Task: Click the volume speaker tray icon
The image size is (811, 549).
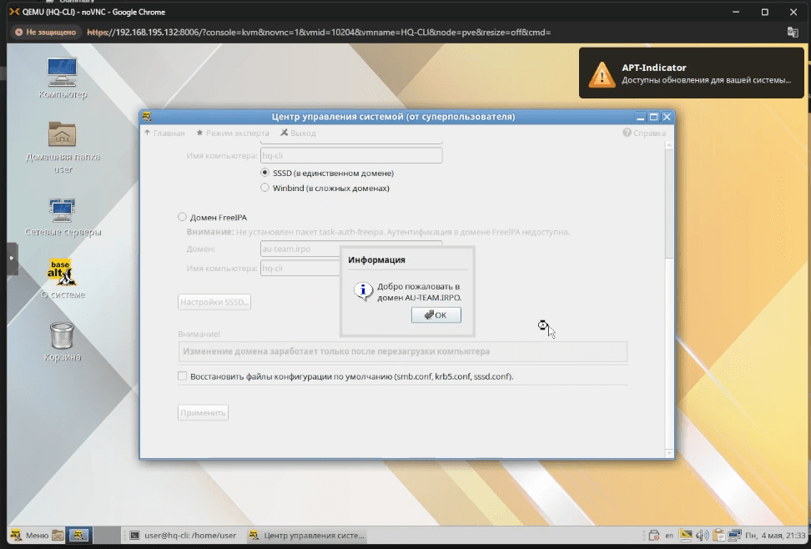Action: pos(702,535)
